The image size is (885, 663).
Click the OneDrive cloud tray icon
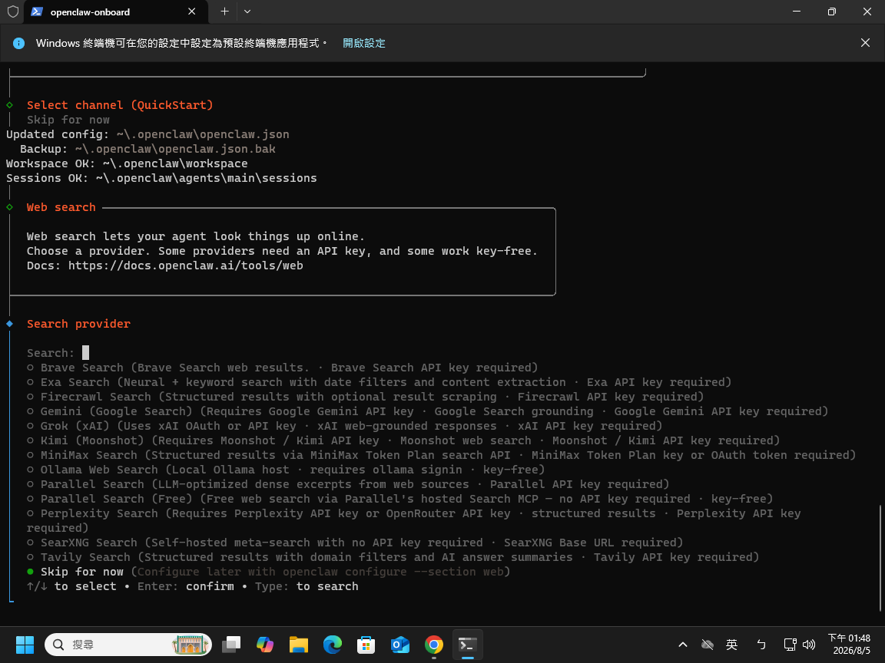[x=708, y=645]
